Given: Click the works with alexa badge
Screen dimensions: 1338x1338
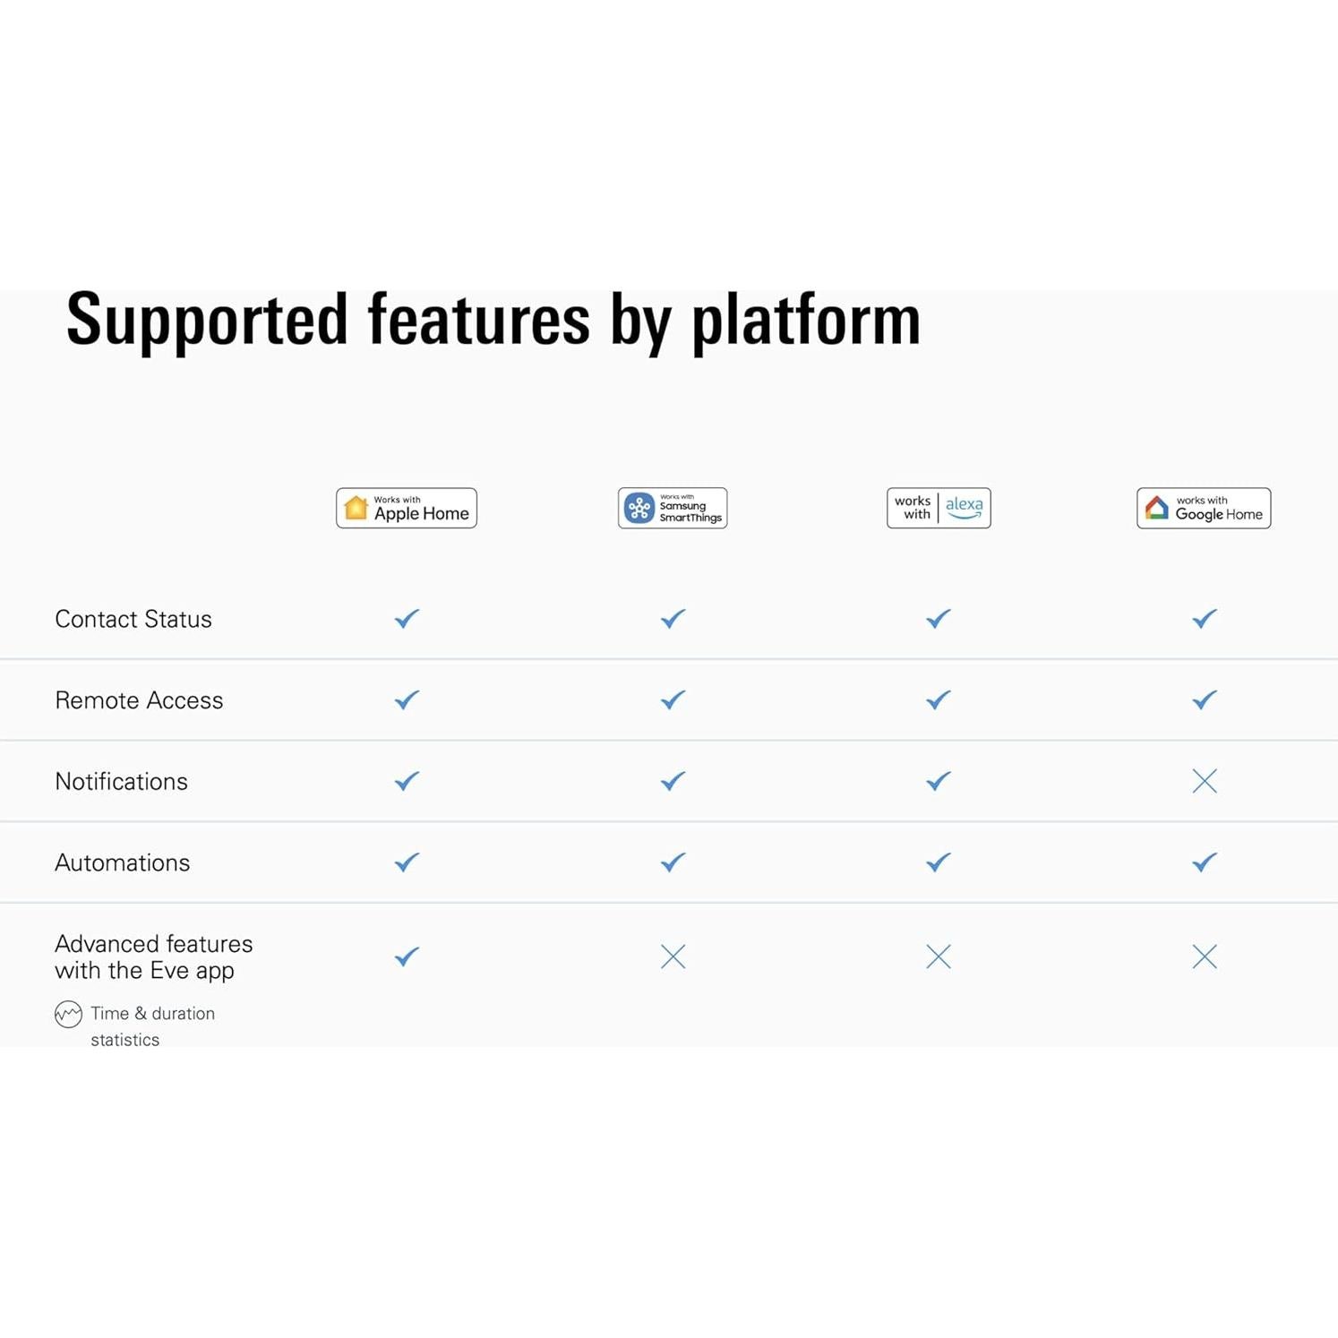Looking at the screenshot, I should point(939,509).
